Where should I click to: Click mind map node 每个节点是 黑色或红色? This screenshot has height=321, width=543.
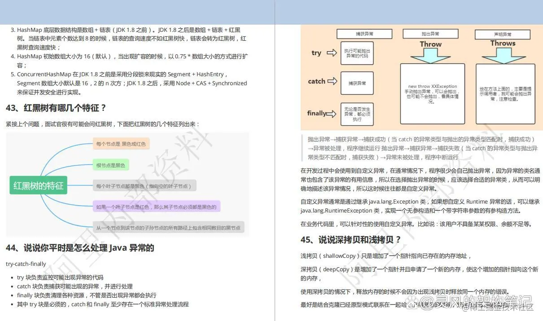[121, 144]
